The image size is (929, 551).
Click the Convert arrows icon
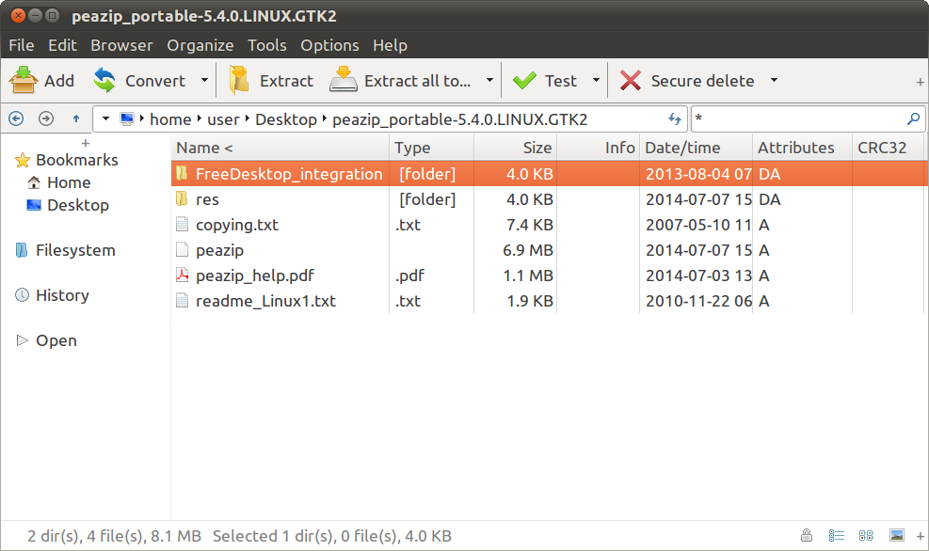click(x=104, y=80)
